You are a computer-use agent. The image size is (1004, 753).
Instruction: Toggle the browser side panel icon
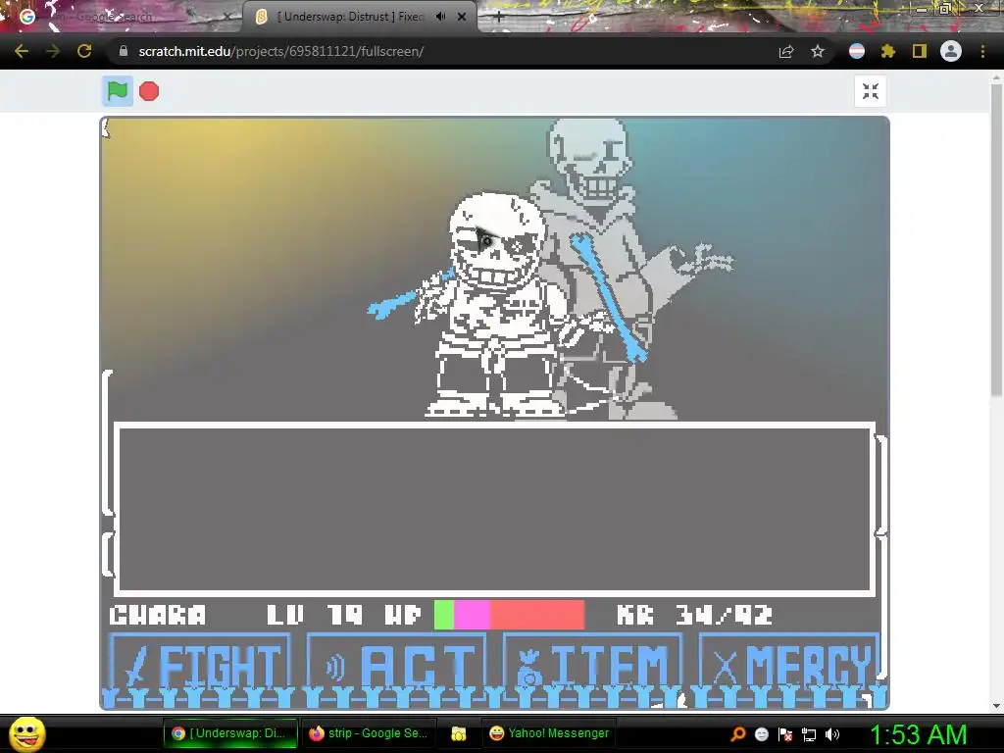[920, 51]
